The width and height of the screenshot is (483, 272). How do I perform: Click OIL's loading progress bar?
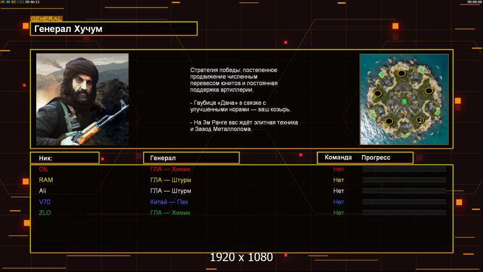click(404, 169)
